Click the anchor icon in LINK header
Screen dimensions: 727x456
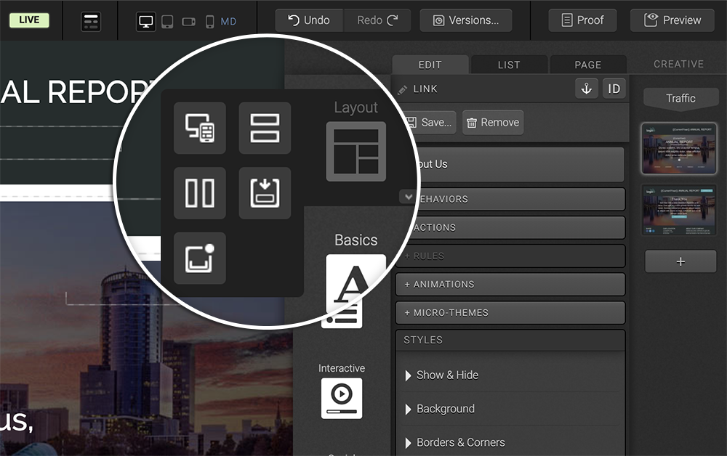pyautogui.click(x=587, y=89)
